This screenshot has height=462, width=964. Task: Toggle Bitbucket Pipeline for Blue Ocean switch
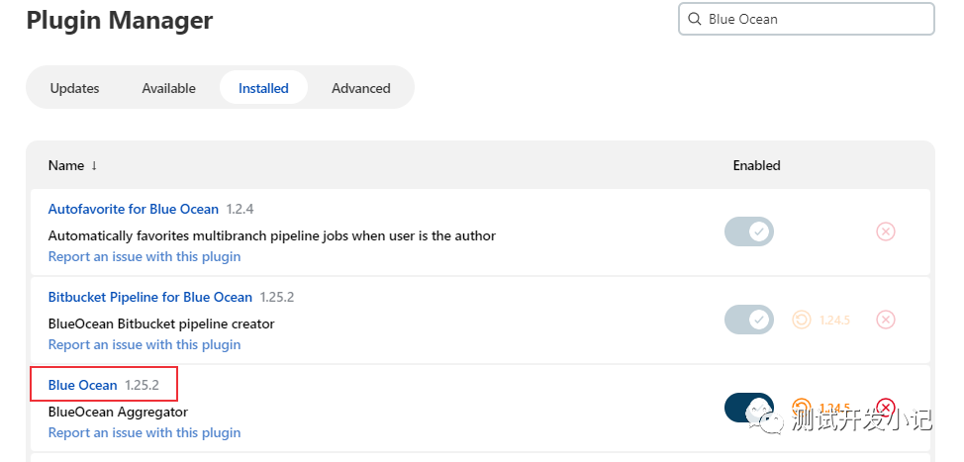749,320
